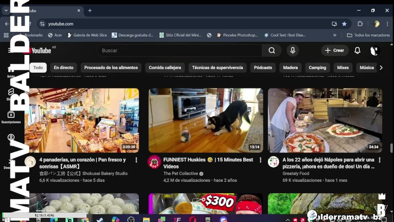Open the FUNNIEST Huskies video title
This screenshot has width=394, height=222.
pyautogui.click(x=208, y=163)
